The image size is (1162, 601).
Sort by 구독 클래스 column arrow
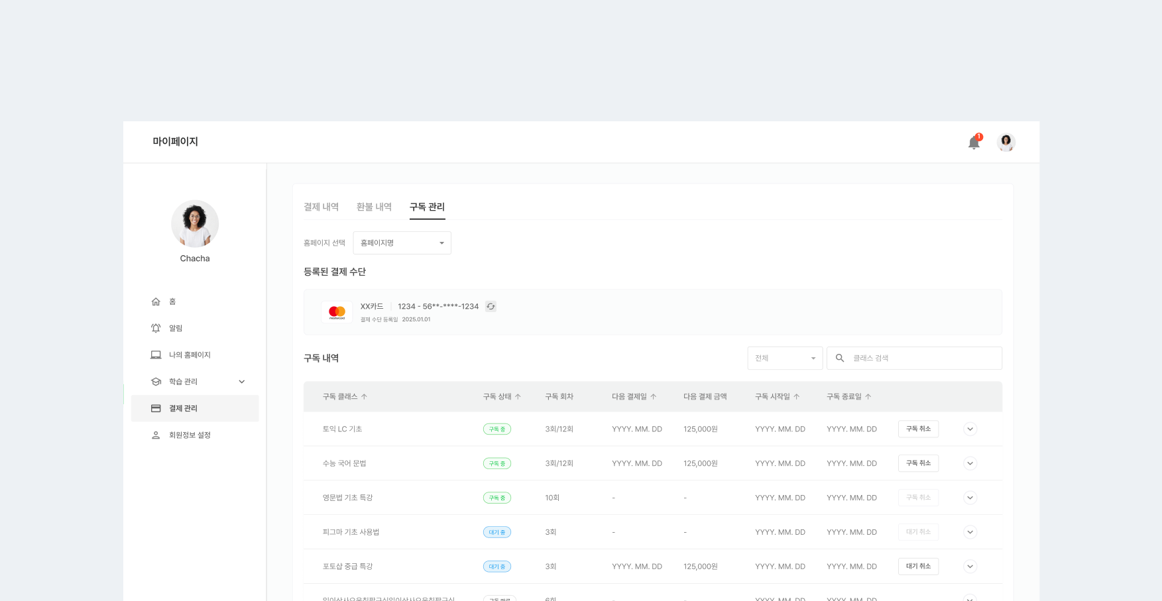coord(364,396)
